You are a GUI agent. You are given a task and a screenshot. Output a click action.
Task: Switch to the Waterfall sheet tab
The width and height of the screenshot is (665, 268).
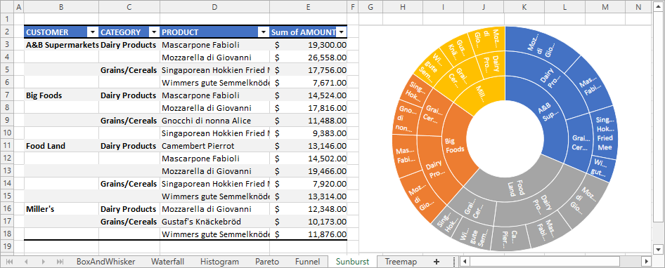(167, 262)
